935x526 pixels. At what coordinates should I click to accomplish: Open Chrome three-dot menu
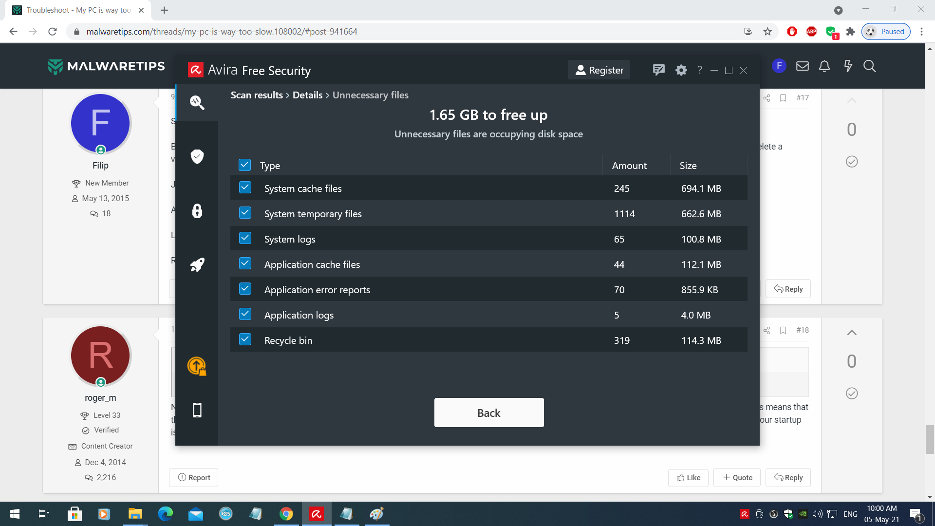coord(921,32)
